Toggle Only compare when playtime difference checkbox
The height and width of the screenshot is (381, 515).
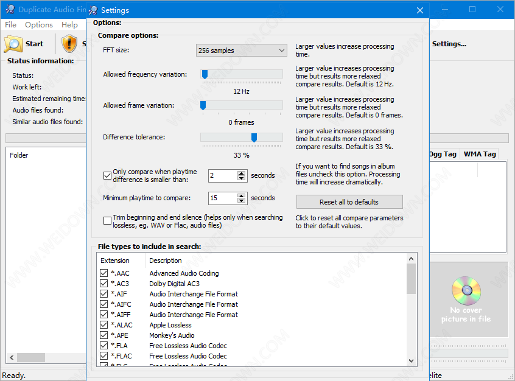coord(107,175)
